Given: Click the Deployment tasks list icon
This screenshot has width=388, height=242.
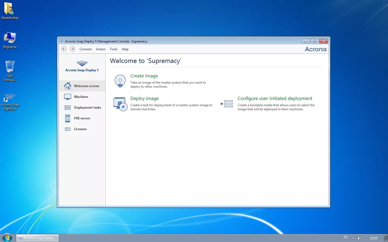Looking at the screenshot, I should point(68,108).
